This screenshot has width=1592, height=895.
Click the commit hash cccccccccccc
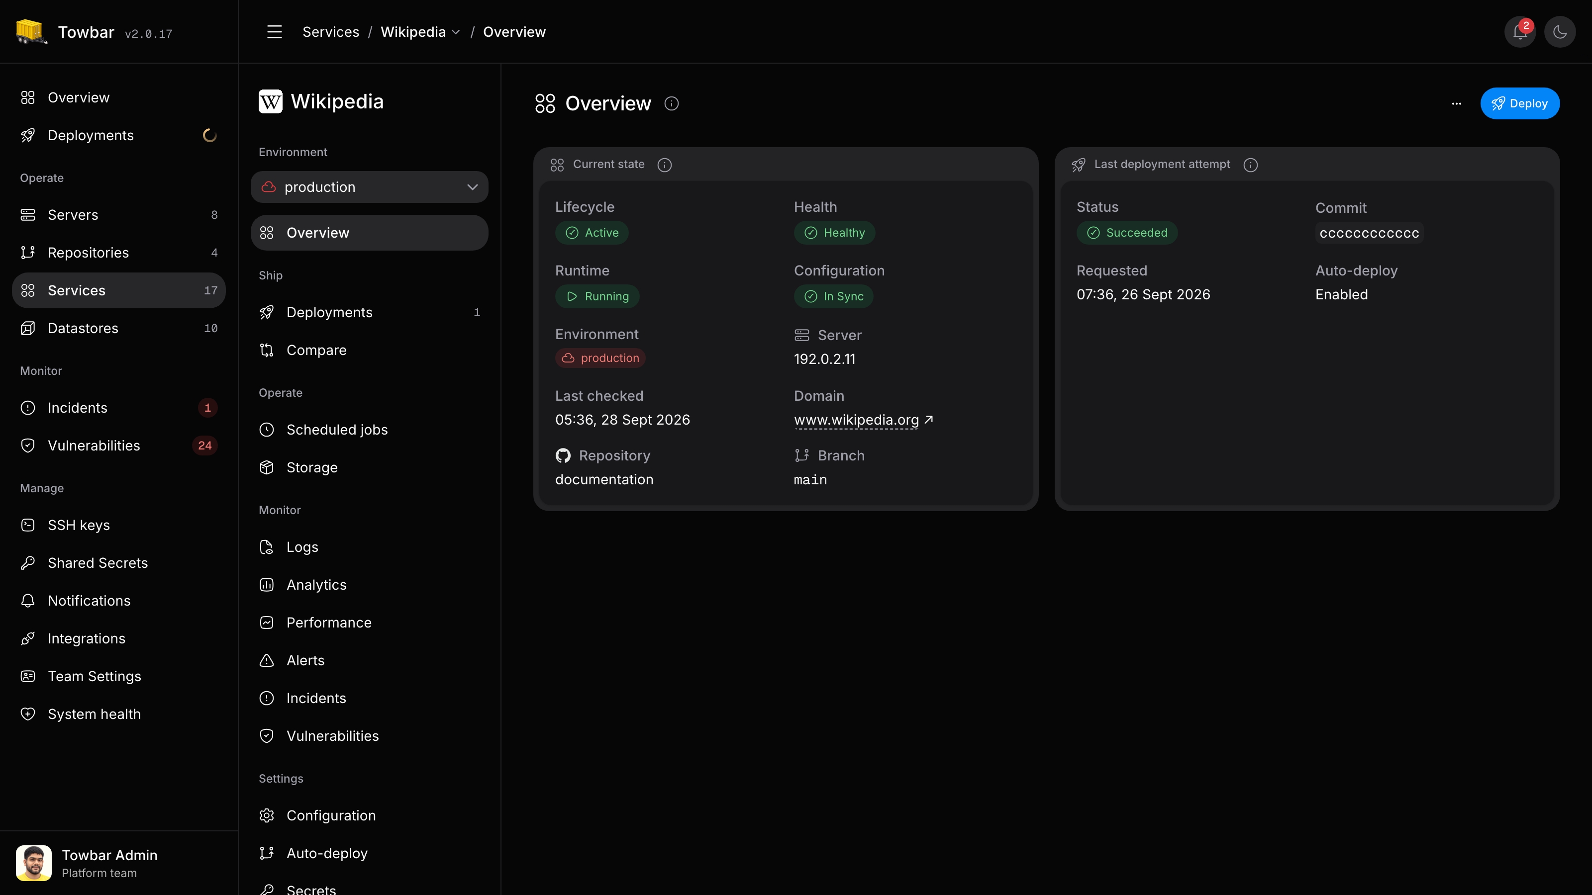click(1369, 234)
